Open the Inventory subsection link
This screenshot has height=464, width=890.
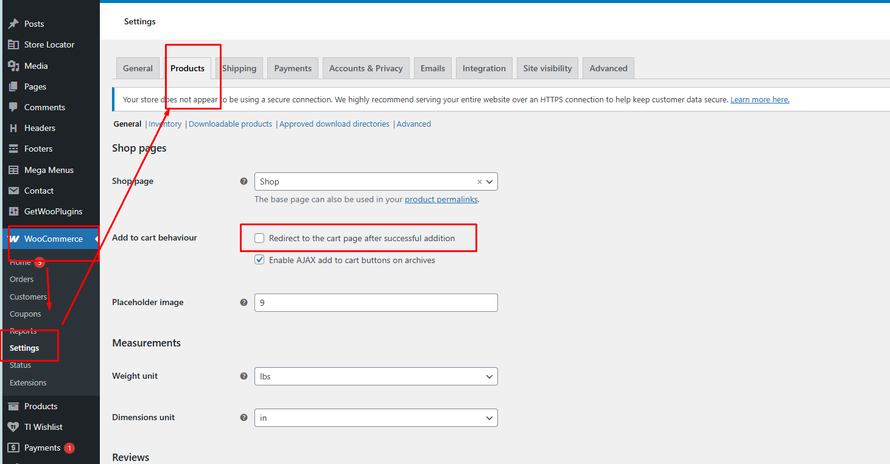pyautogui.click(x=165, y=124)
